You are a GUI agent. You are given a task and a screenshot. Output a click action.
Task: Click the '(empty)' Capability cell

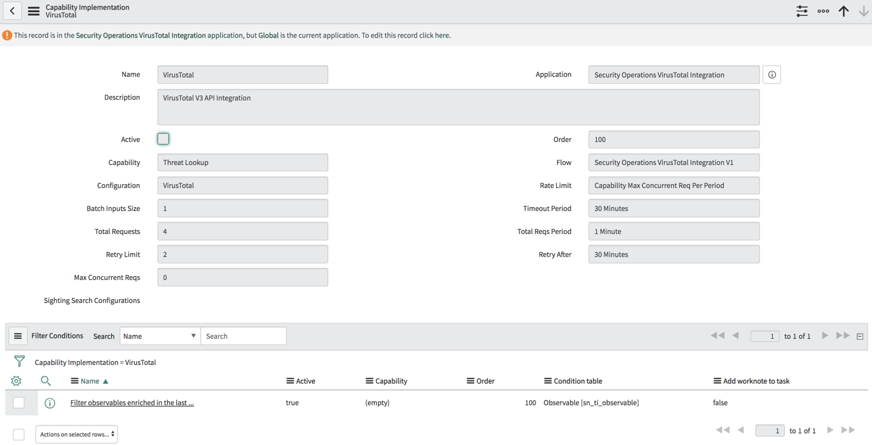point(377,403)
